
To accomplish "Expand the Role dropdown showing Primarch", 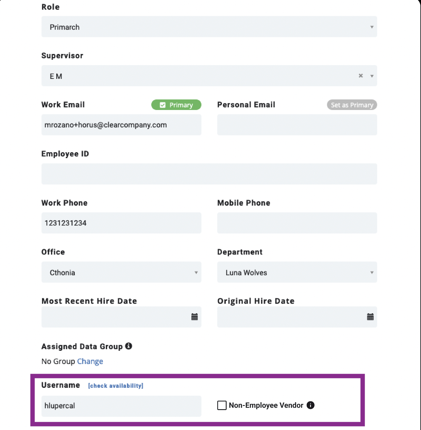I will pos(209,27).
